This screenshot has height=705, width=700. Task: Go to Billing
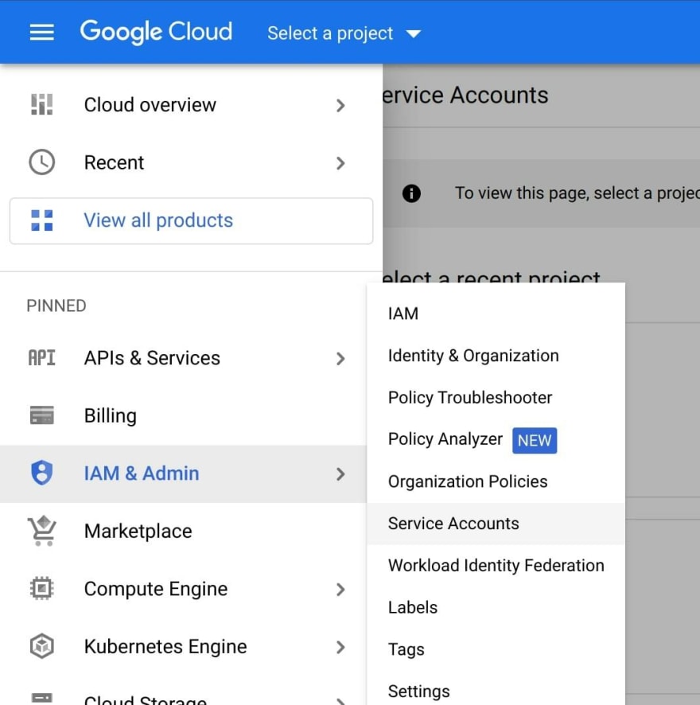(x=110, y=415)
